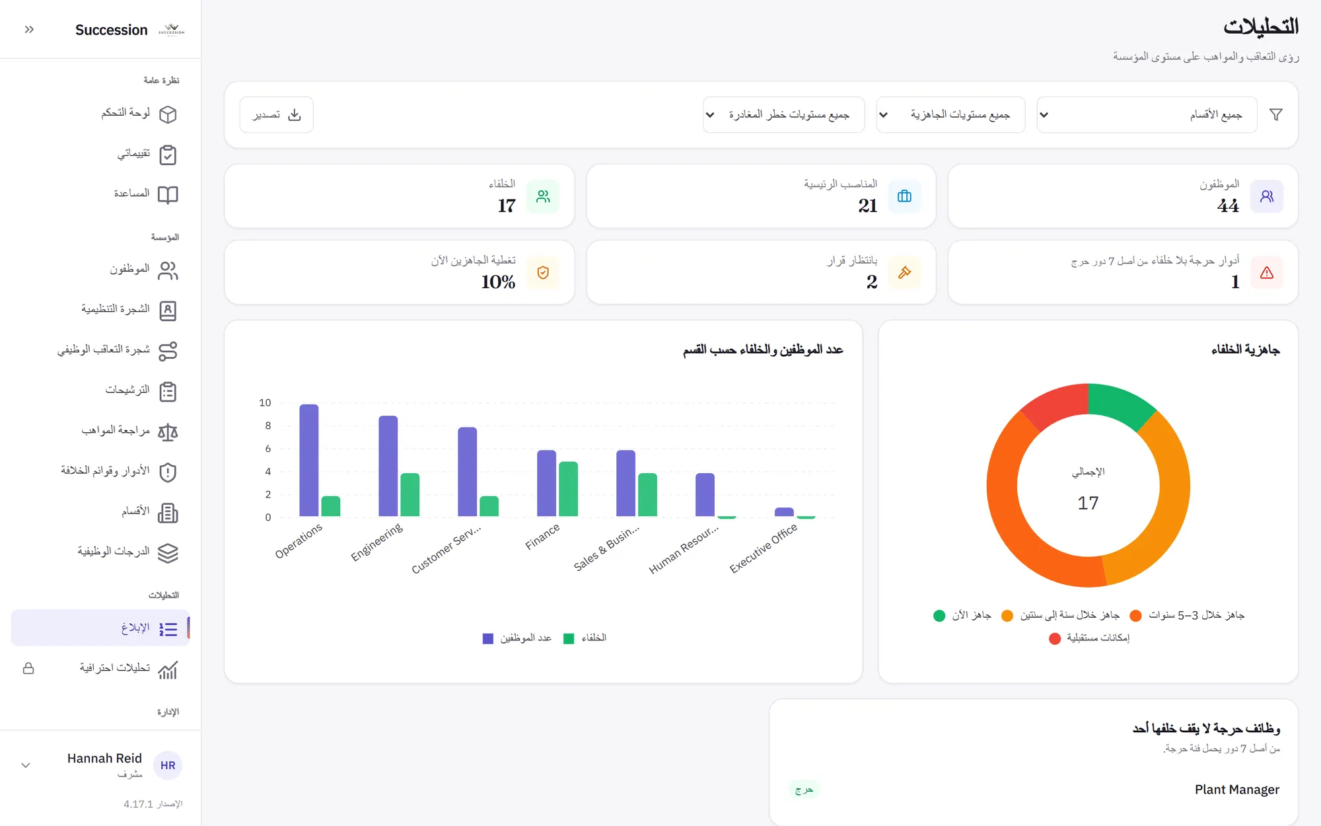Click the تصدير export button
This screenshot has height=826, width=1321.
[x=276, y=115]
